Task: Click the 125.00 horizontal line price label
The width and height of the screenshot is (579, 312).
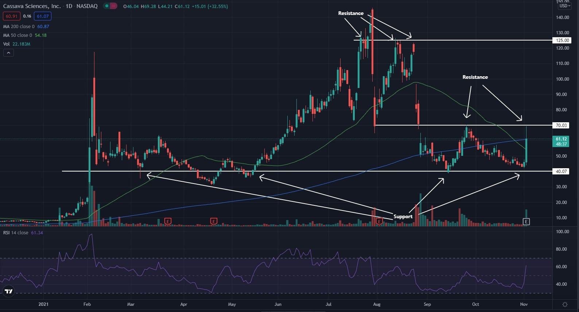Action: tap(561, 41)
